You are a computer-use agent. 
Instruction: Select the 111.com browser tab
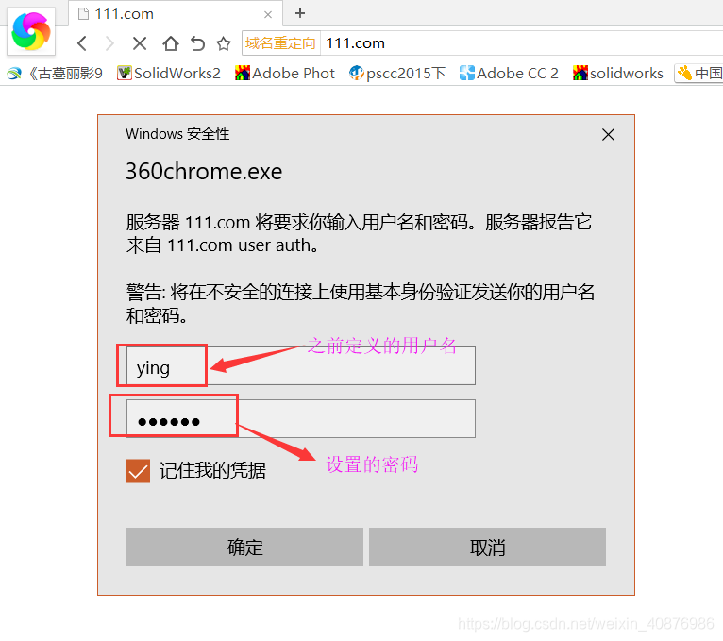pyautogui.click(x=176, y=14)
